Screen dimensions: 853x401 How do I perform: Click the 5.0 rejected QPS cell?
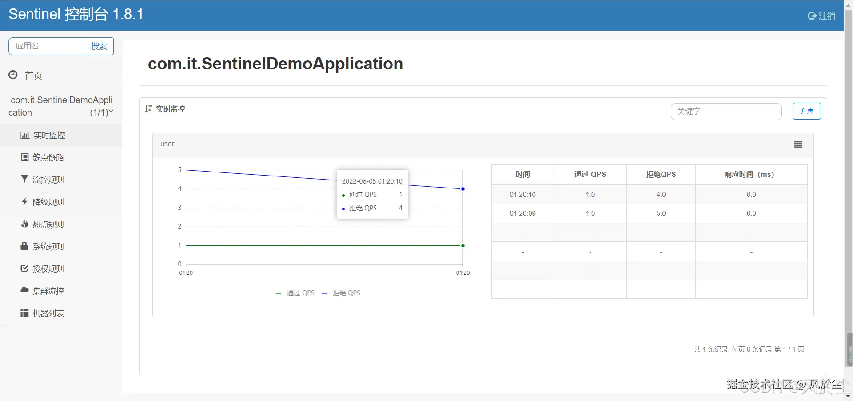(x=661, y=213)
